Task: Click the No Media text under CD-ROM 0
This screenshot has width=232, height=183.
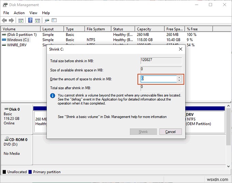Action: 12,153
